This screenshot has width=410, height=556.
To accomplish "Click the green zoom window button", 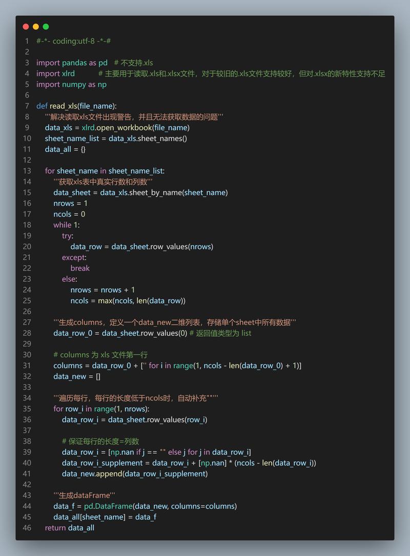I will [x=46, y=26].
